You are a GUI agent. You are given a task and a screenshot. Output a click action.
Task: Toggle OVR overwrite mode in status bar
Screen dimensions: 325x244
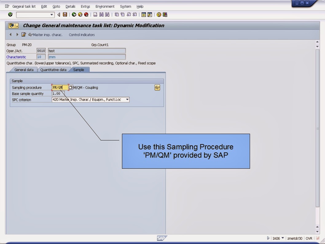click(309, 238)
